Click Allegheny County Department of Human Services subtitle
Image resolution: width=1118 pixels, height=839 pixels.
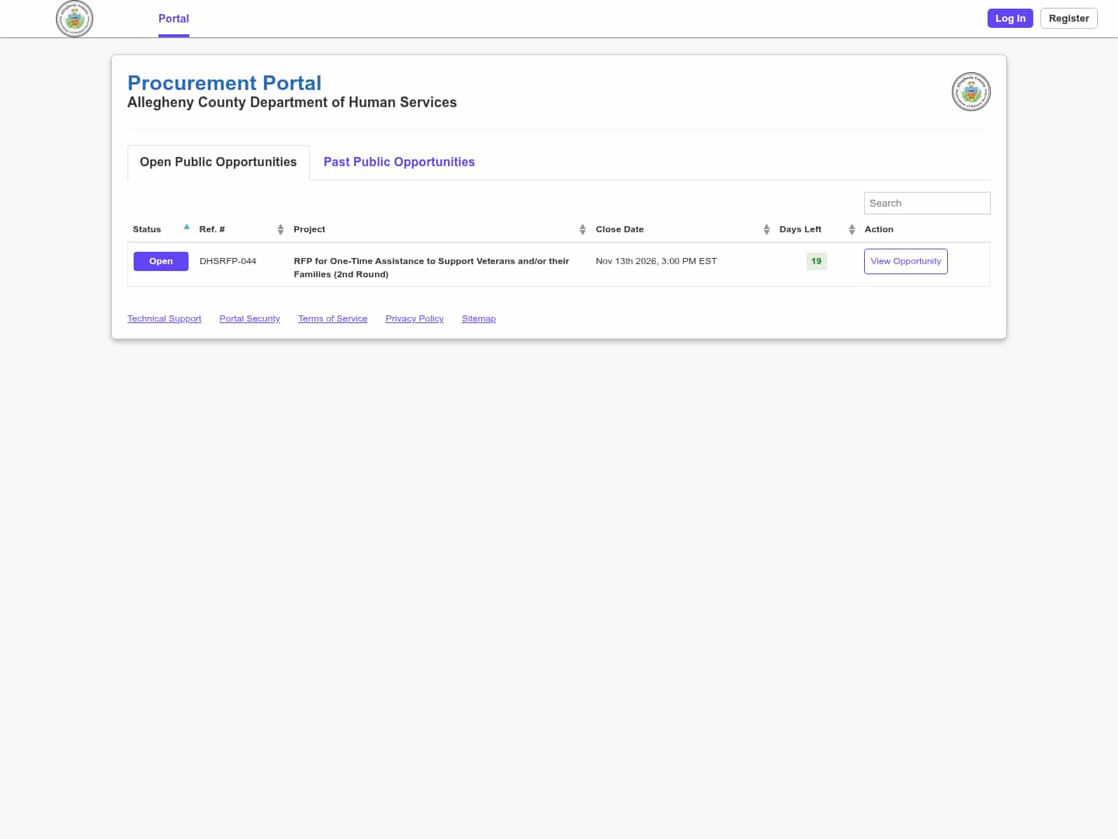(x=292, y=103)
